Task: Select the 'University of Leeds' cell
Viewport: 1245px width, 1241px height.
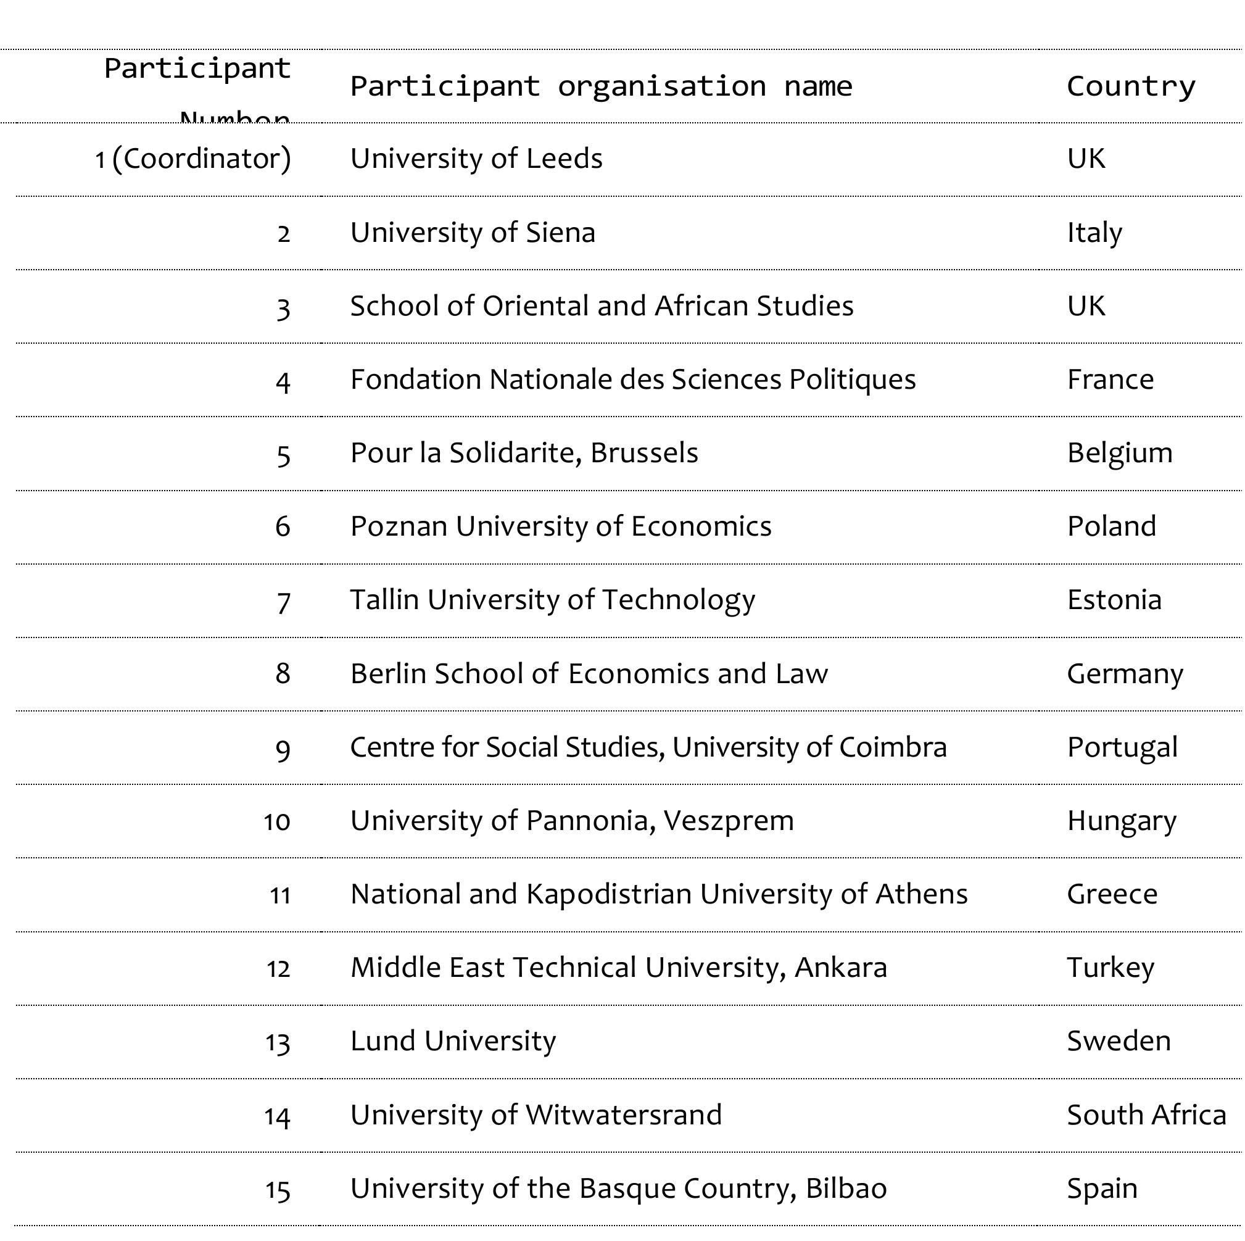Action: point(476,159)
